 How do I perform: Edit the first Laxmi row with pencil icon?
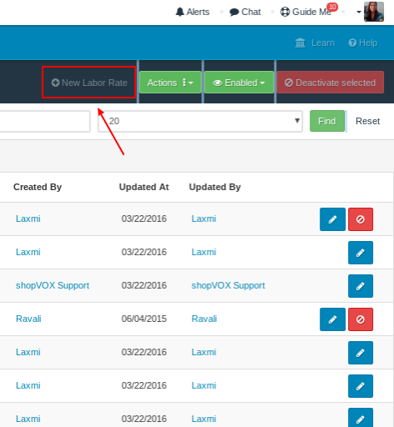click(332, 219)
